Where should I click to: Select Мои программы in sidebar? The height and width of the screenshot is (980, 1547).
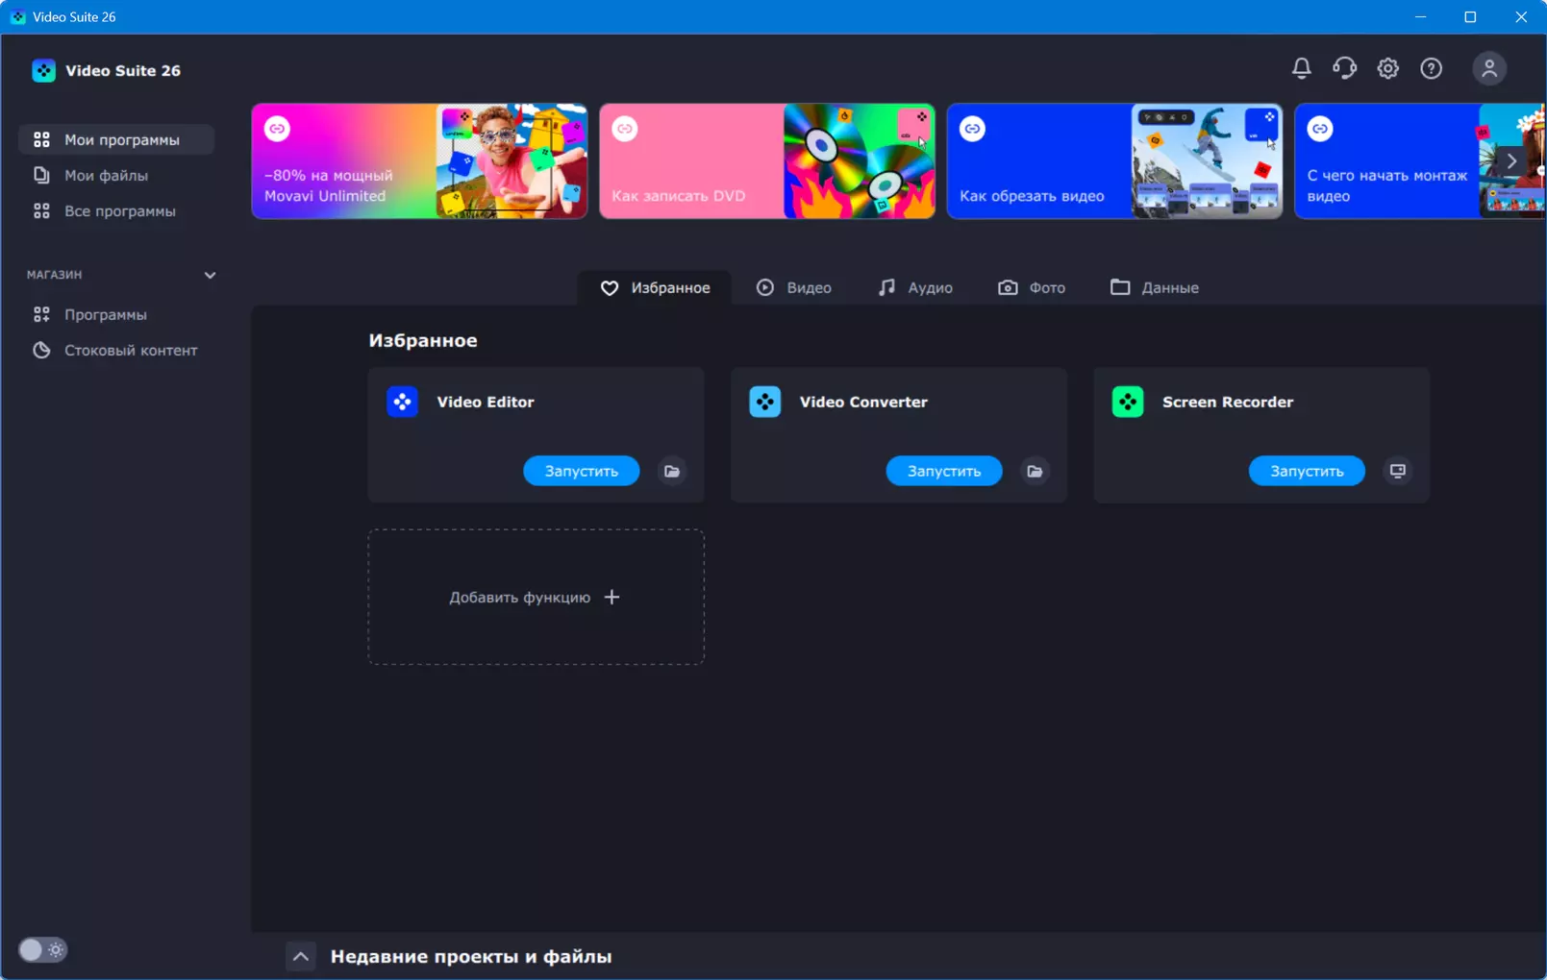coord(116,139)
